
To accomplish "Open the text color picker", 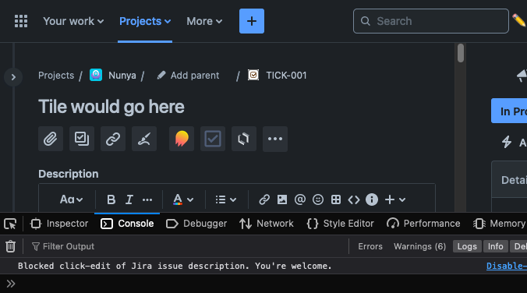I will pyautogui.click(x=183, y=199).
